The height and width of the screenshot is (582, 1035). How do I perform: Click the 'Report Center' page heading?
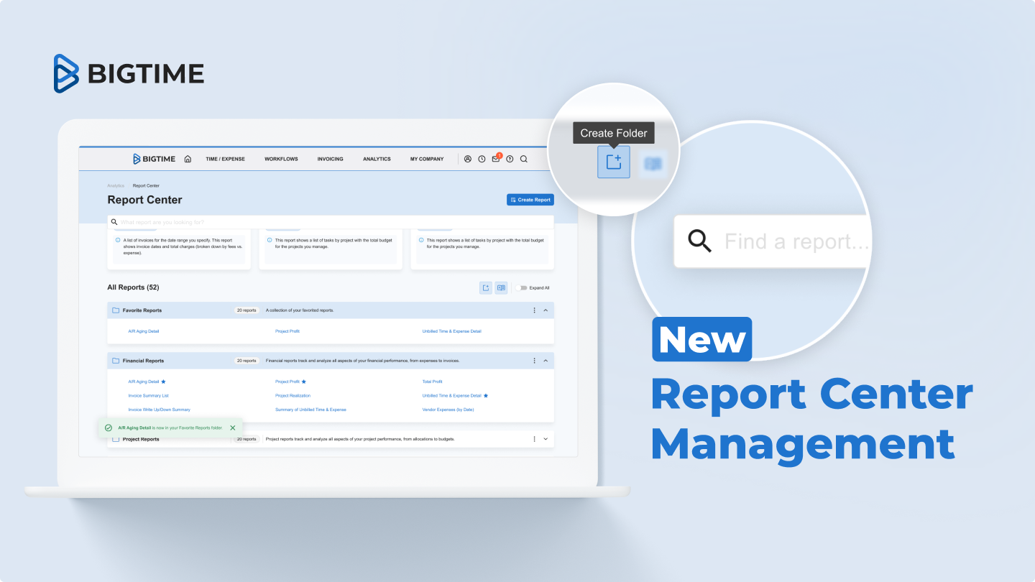(x=144, y=200)
